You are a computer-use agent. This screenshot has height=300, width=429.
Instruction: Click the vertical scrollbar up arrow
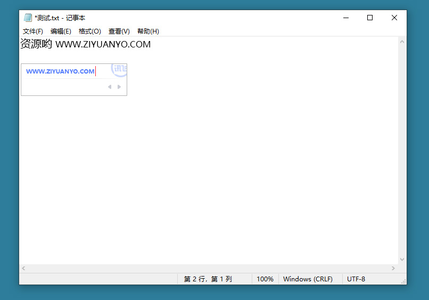pos(402,42)
